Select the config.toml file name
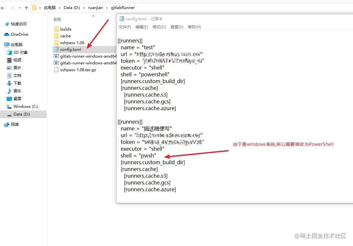Screen dimensions: 353x246 tap(71, 49)
